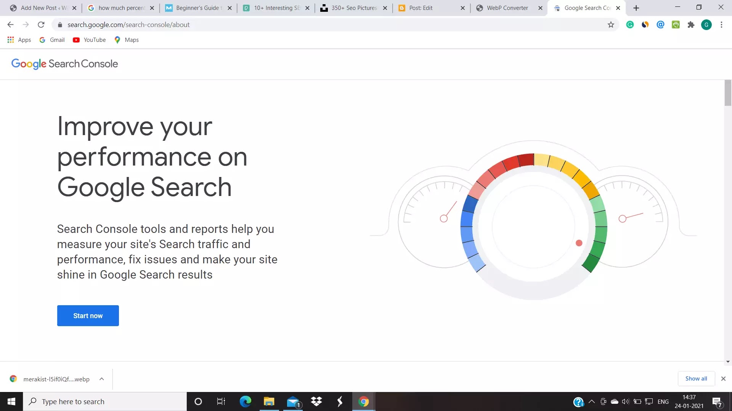The height and width of the screenshot is (411, 732).
Task: Switch to the WebP Converter tab
Action: 507,8
